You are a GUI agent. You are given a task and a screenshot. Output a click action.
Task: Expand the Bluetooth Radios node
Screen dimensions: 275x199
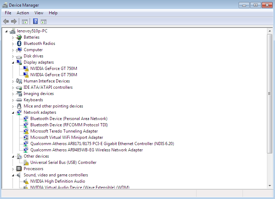point(13,44)
